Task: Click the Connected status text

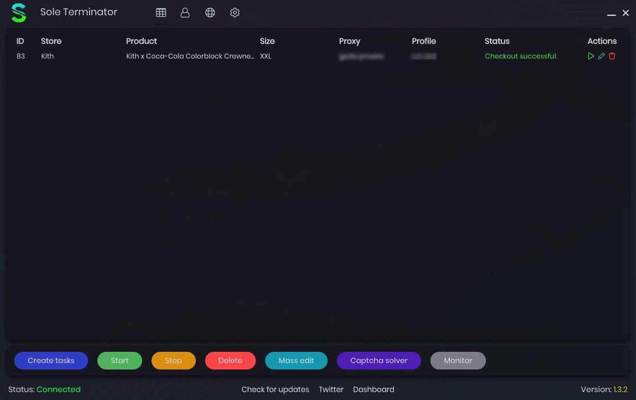Action: (58, 389)
